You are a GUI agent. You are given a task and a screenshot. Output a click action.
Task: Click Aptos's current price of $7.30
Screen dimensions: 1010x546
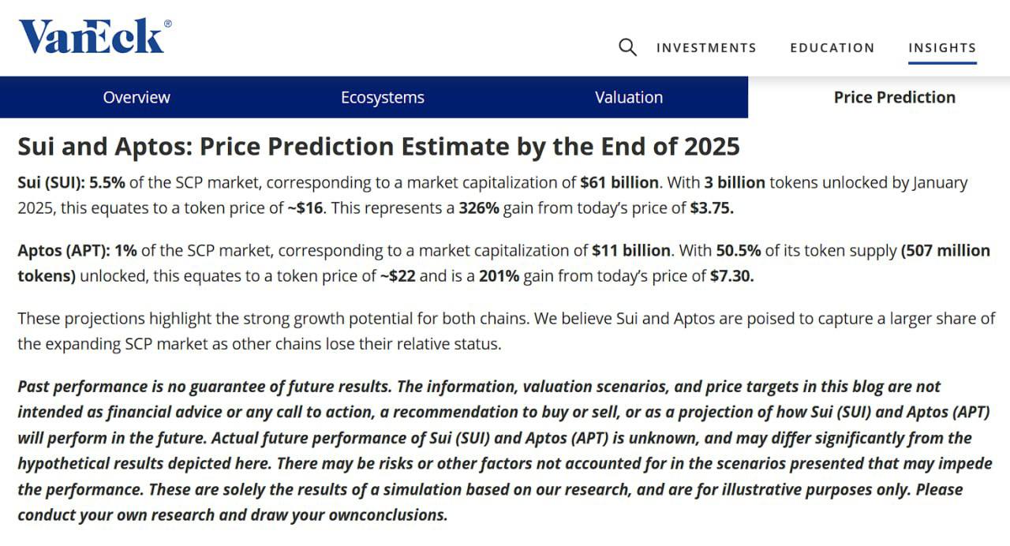732,276
